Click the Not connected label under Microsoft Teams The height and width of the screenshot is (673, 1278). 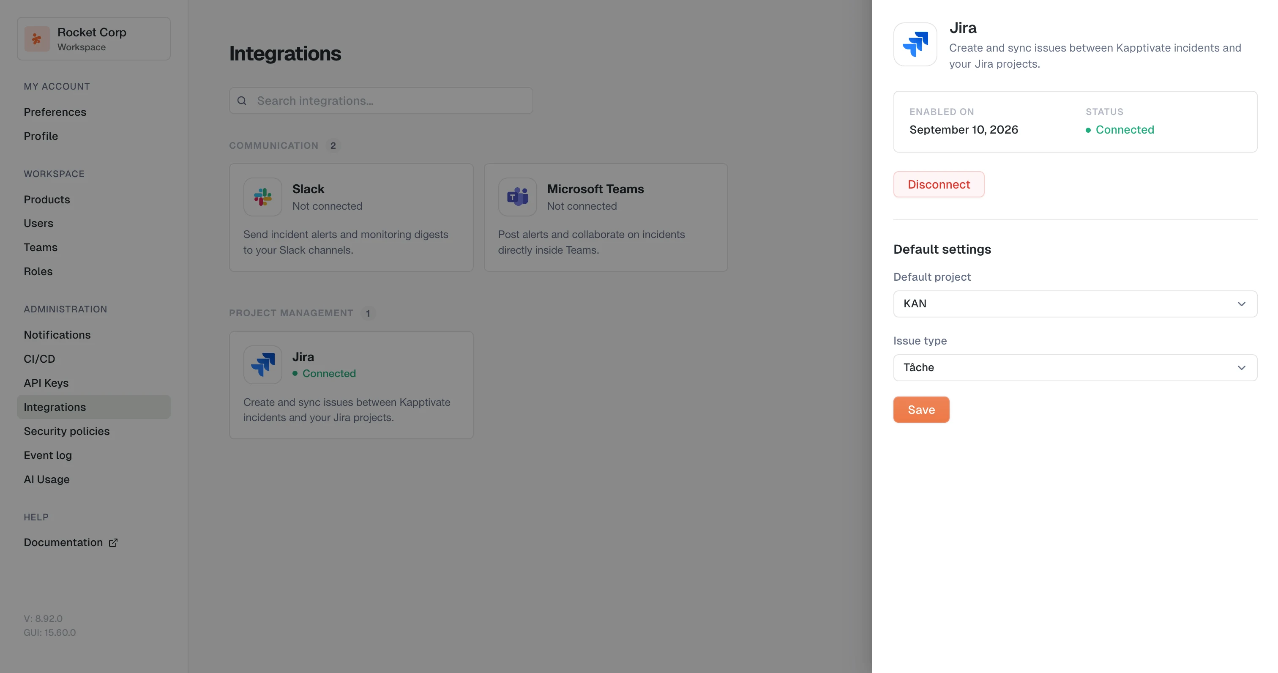tap(582, 206)
